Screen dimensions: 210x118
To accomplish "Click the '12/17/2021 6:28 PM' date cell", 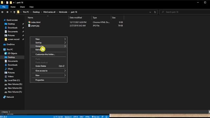I will click(78, 22).
